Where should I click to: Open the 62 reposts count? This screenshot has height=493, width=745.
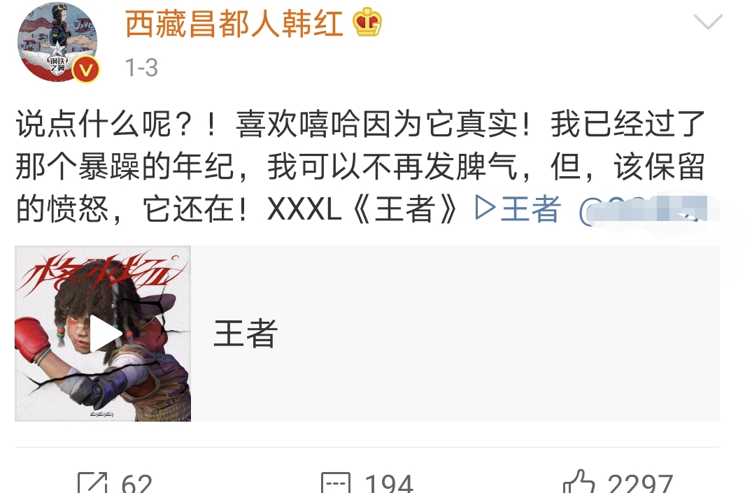point(136,483)
